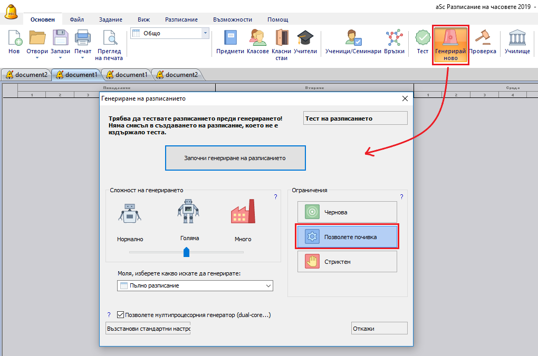The image size is (538, 356).
Task: Click the Учители (Teachers) graduation cap icon
Action: click(305, 38)
